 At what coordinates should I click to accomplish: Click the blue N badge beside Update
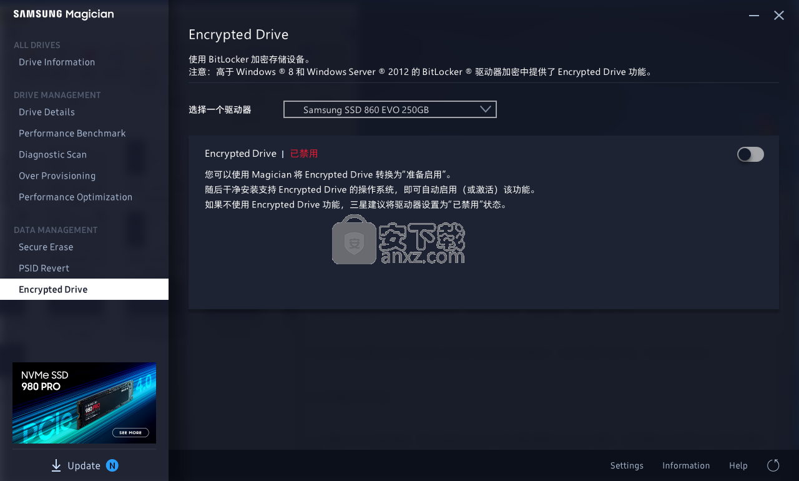112,465
